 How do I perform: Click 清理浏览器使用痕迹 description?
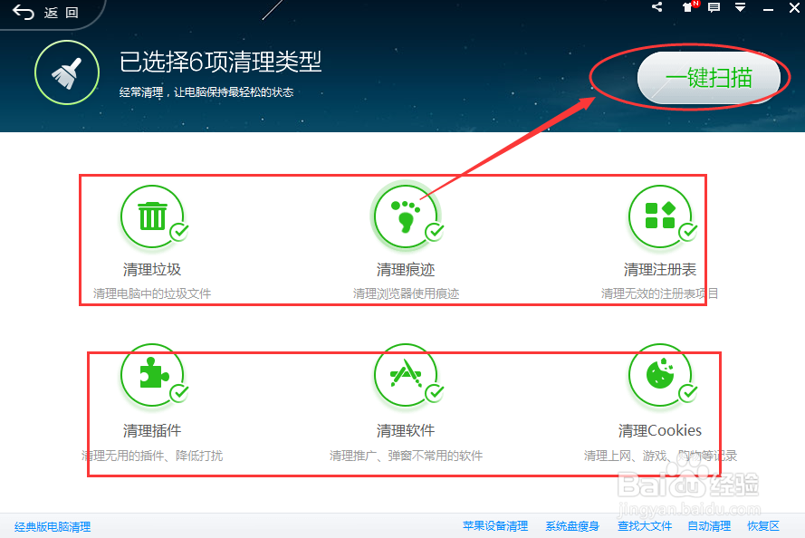tap(406, 293)
